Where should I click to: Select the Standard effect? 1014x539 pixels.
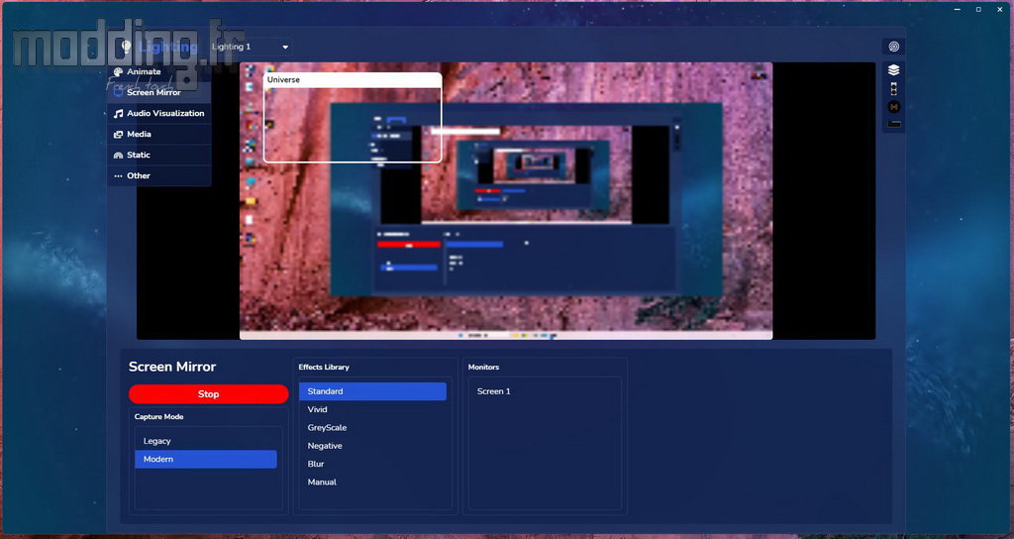(x=372, y=391)
